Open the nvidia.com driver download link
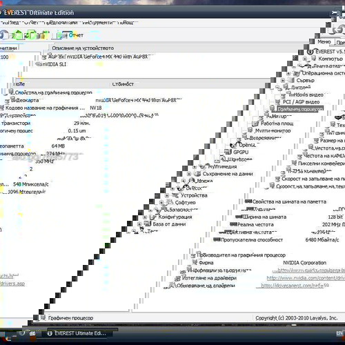This screenshot has width=345, height=345. [x=306, y=278]
